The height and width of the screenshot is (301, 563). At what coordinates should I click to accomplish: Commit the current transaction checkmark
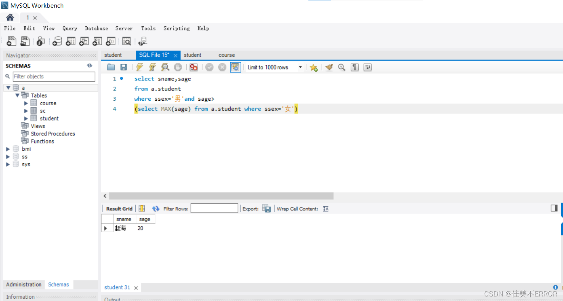(209, 67)
